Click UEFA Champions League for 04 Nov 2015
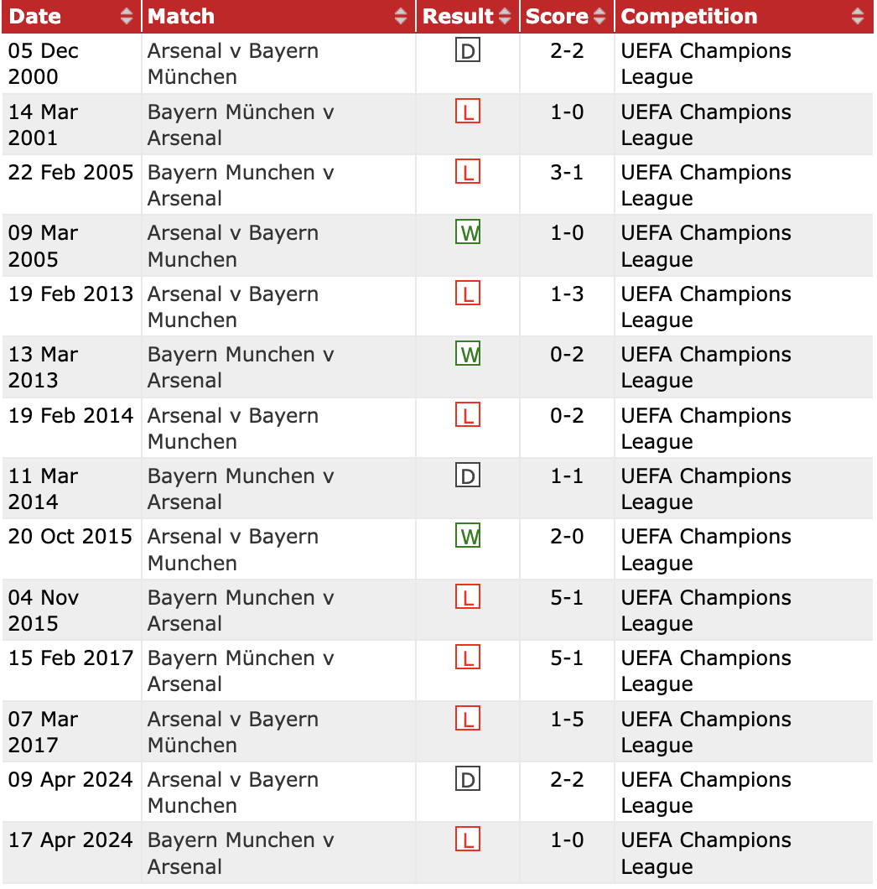The height and width of the screenshot is (889, 877). click(705, 611)
